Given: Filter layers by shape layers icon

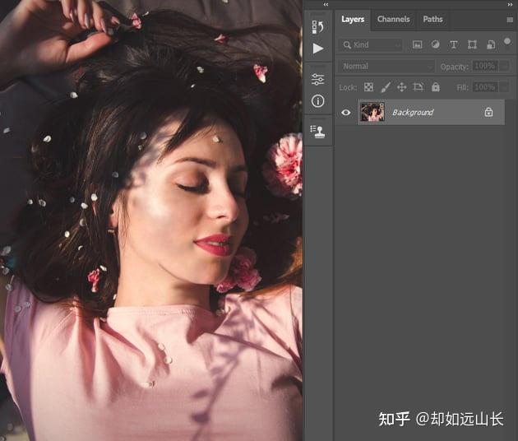Looking at the screenshot, I should [472, 44].
